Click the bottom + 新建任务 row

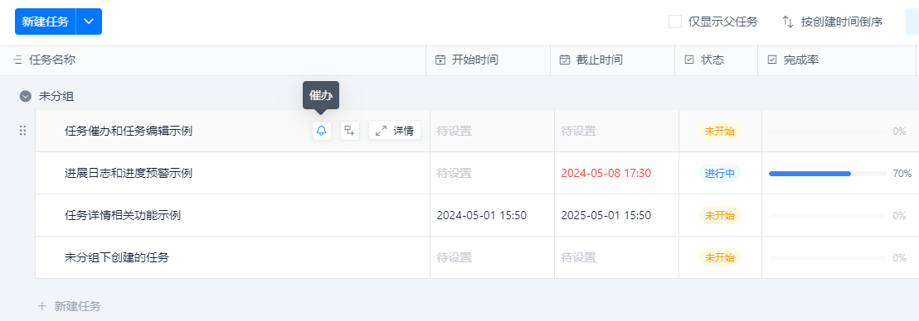[69, 306]
